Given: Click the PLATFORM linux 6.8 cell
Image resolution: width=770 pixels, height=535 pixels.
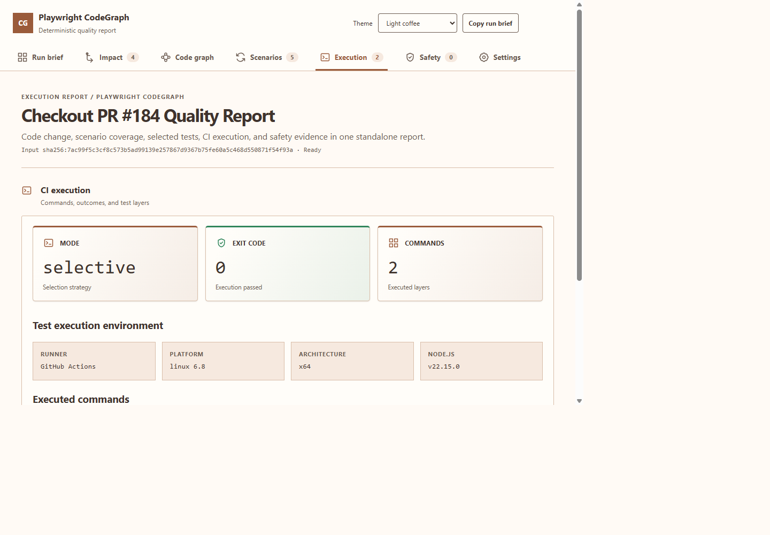Looking at the screenshot, I should (x=223, y=361).
